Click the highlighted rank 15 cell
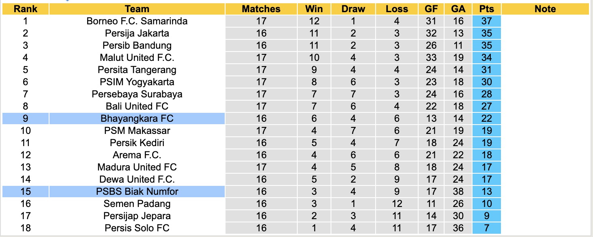This screenshot has width=593, height=237. (x=25, y=192)
